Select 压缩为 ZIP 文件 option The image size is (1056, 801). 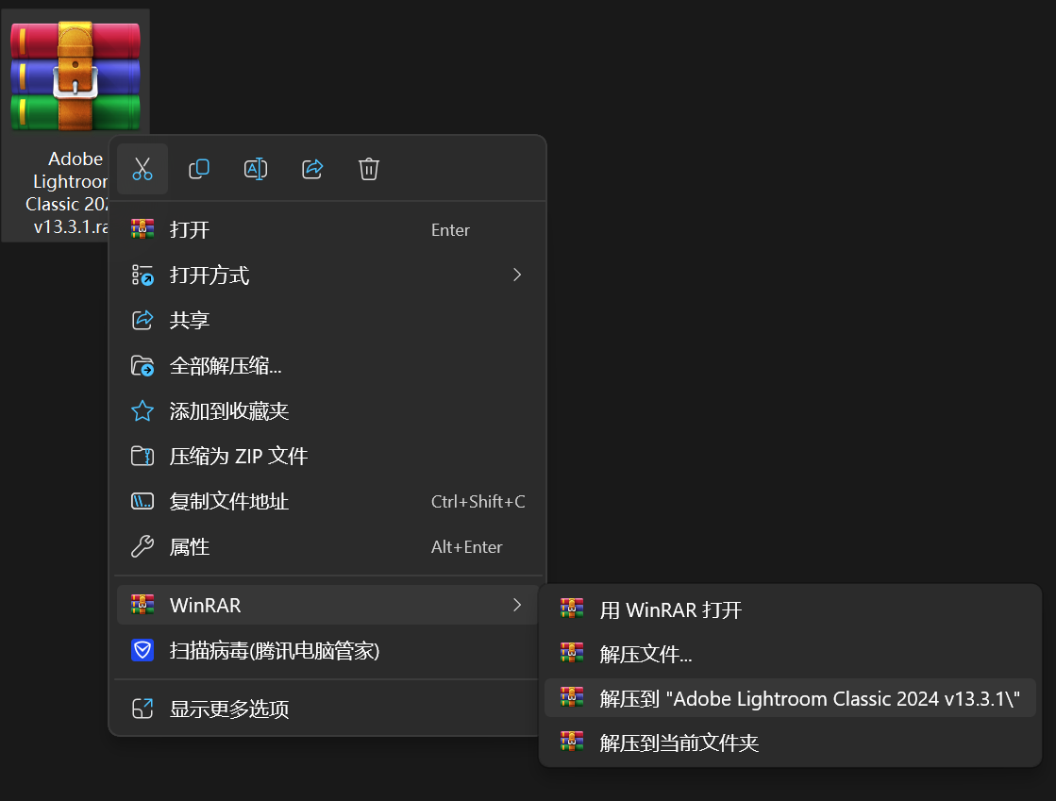tap(239, 457)
